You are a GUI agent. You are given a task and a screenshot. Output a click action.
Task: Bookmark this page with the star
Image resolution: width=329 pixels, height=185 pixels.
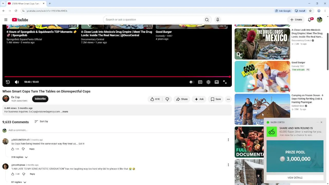(x=310, y=11)
